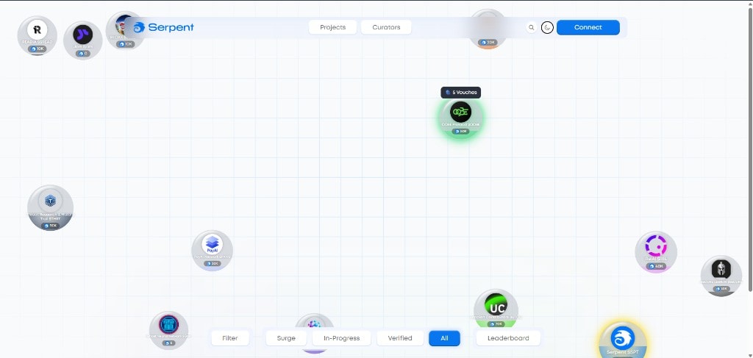Switch to the Surge tab

(x=286, y=338)
